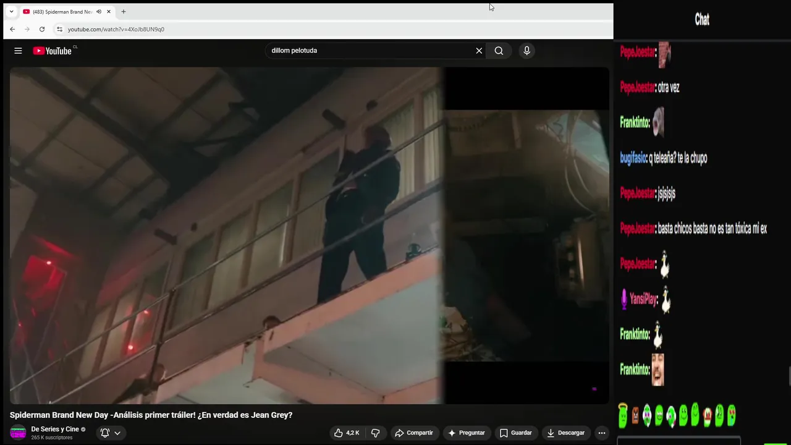Click the youtube.com address bar URL
791x445 pixels.
pos(116,29)
